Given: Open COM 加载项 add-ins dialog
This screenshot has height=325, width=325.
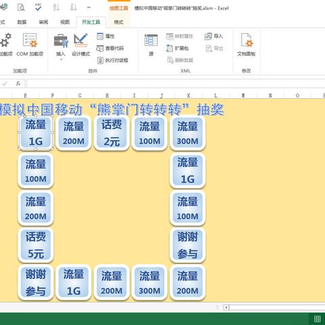Looking at the screenshot, I should point(30,44).
